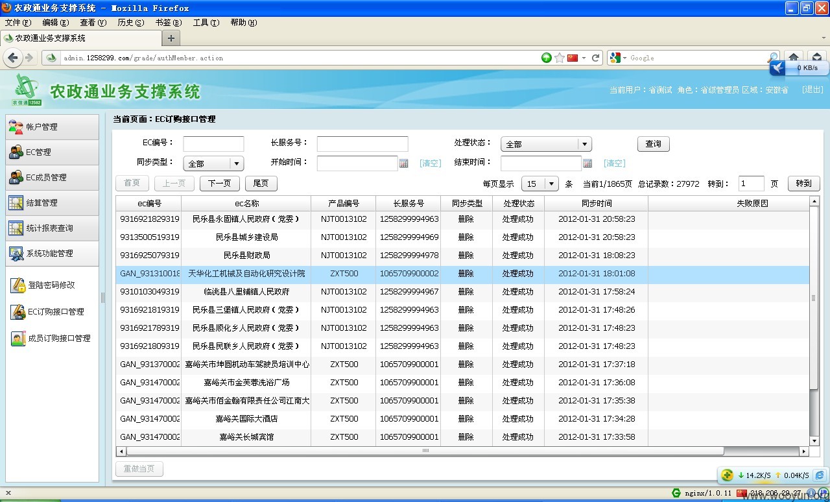The image size is (830, 502).
Task: Click the 重做当页 button
Action: click(x=139, y=468)
